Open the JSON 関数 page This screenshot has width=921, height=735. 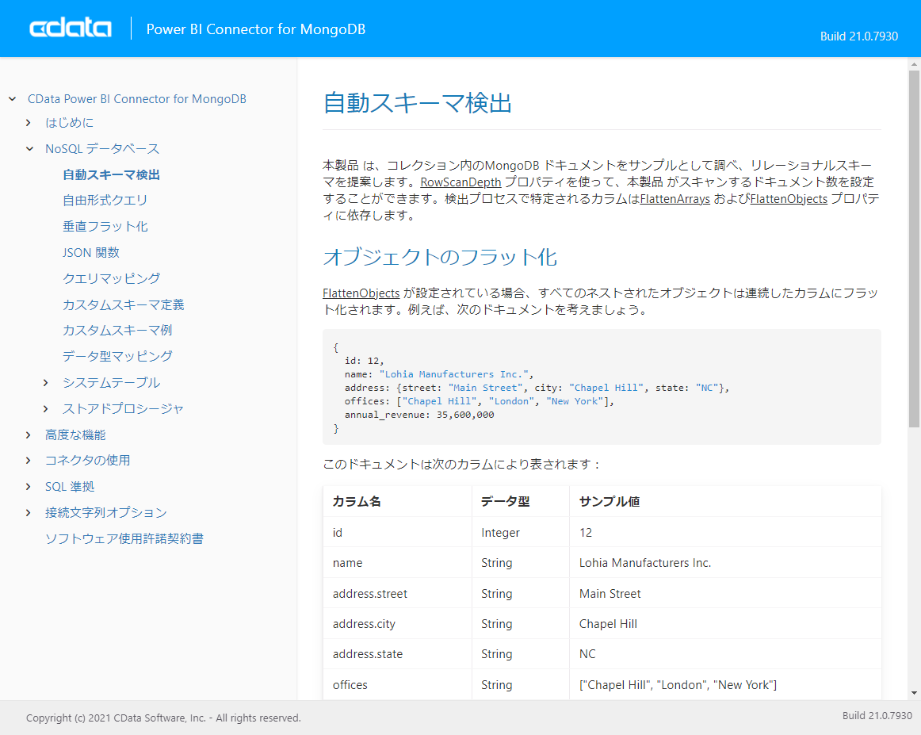pos(91,252)
